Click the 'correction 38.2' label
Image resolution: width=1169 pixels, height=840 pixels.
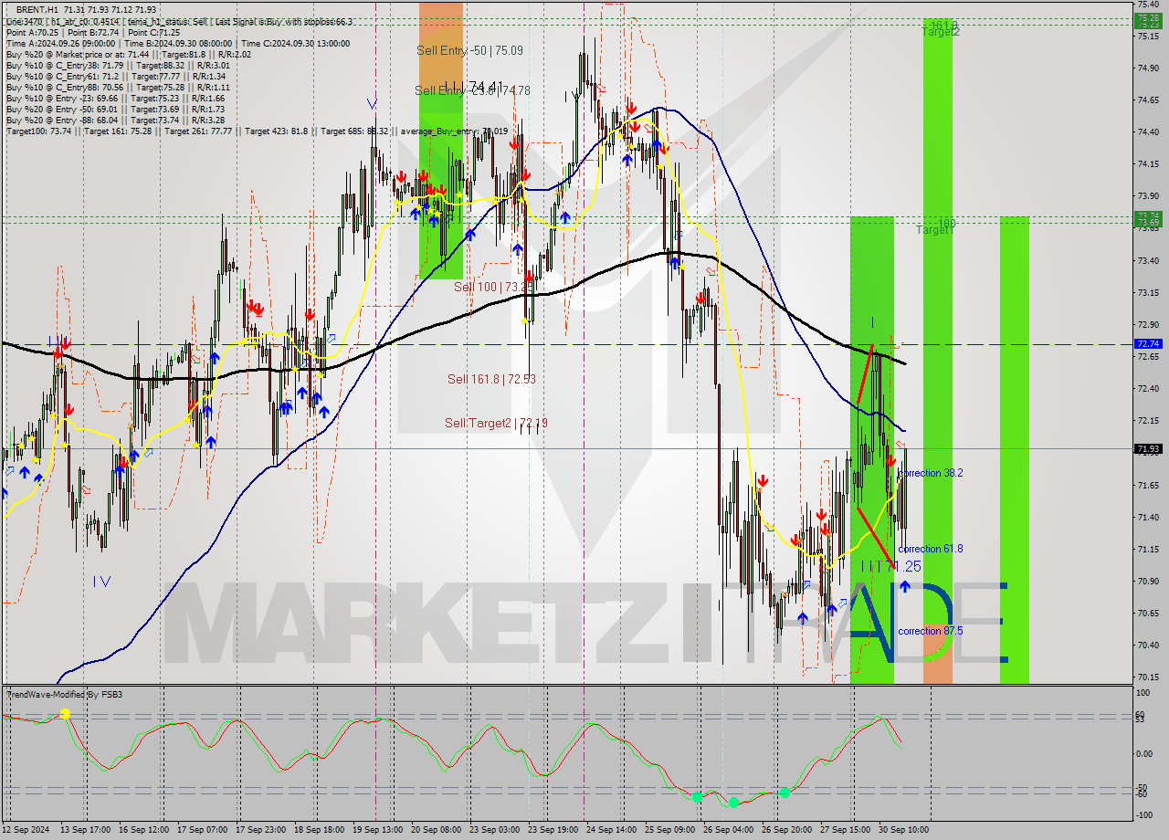point(930,473)
